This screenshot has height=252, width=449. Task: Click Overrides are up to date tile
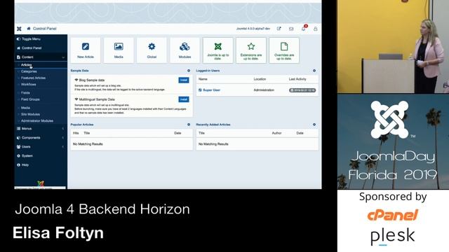284,50
